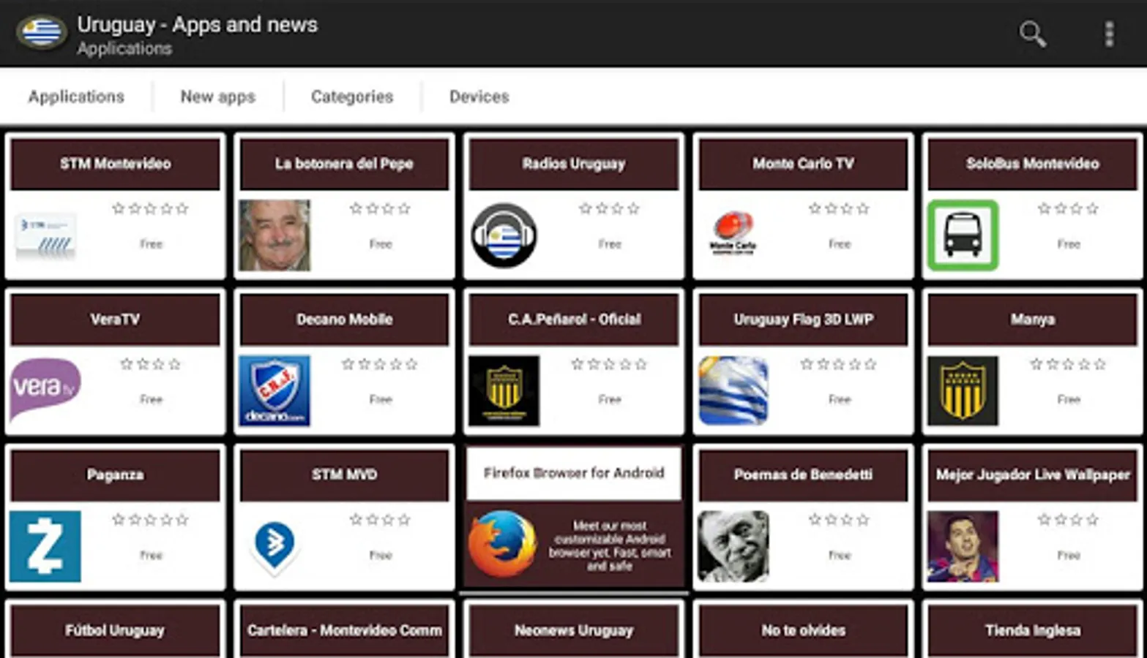Click the Free label on Radios Uruguay
Screen dimensions: 1147x658
pyautogui.click(x=610, y=244)
